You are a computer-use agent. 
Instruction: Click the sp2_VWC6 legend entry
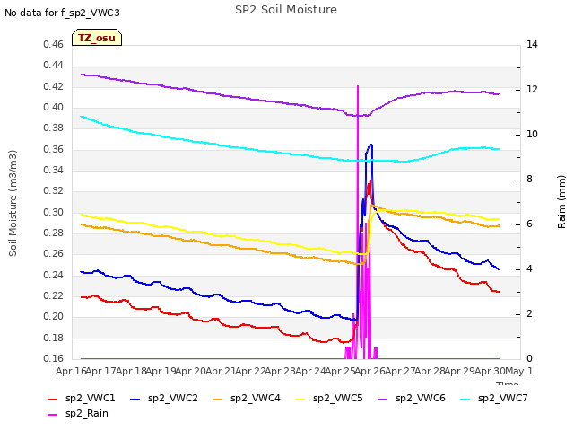pos(412,398)
